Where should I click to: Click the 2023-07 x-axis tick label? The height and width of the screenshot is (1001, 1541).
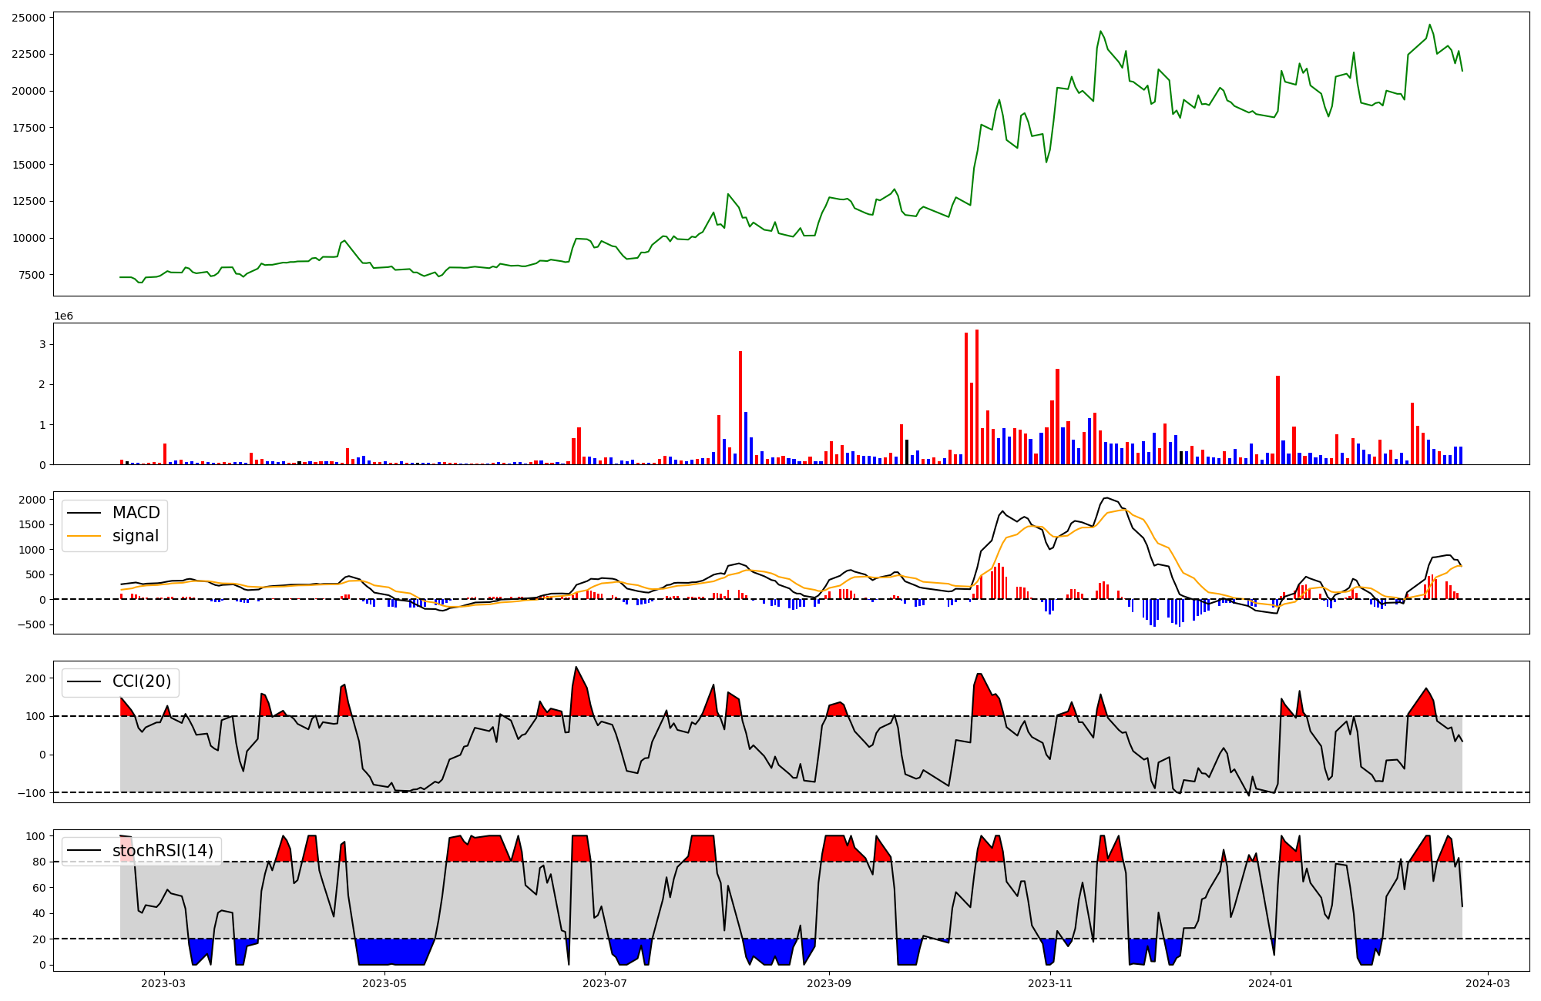pos(605,983)
